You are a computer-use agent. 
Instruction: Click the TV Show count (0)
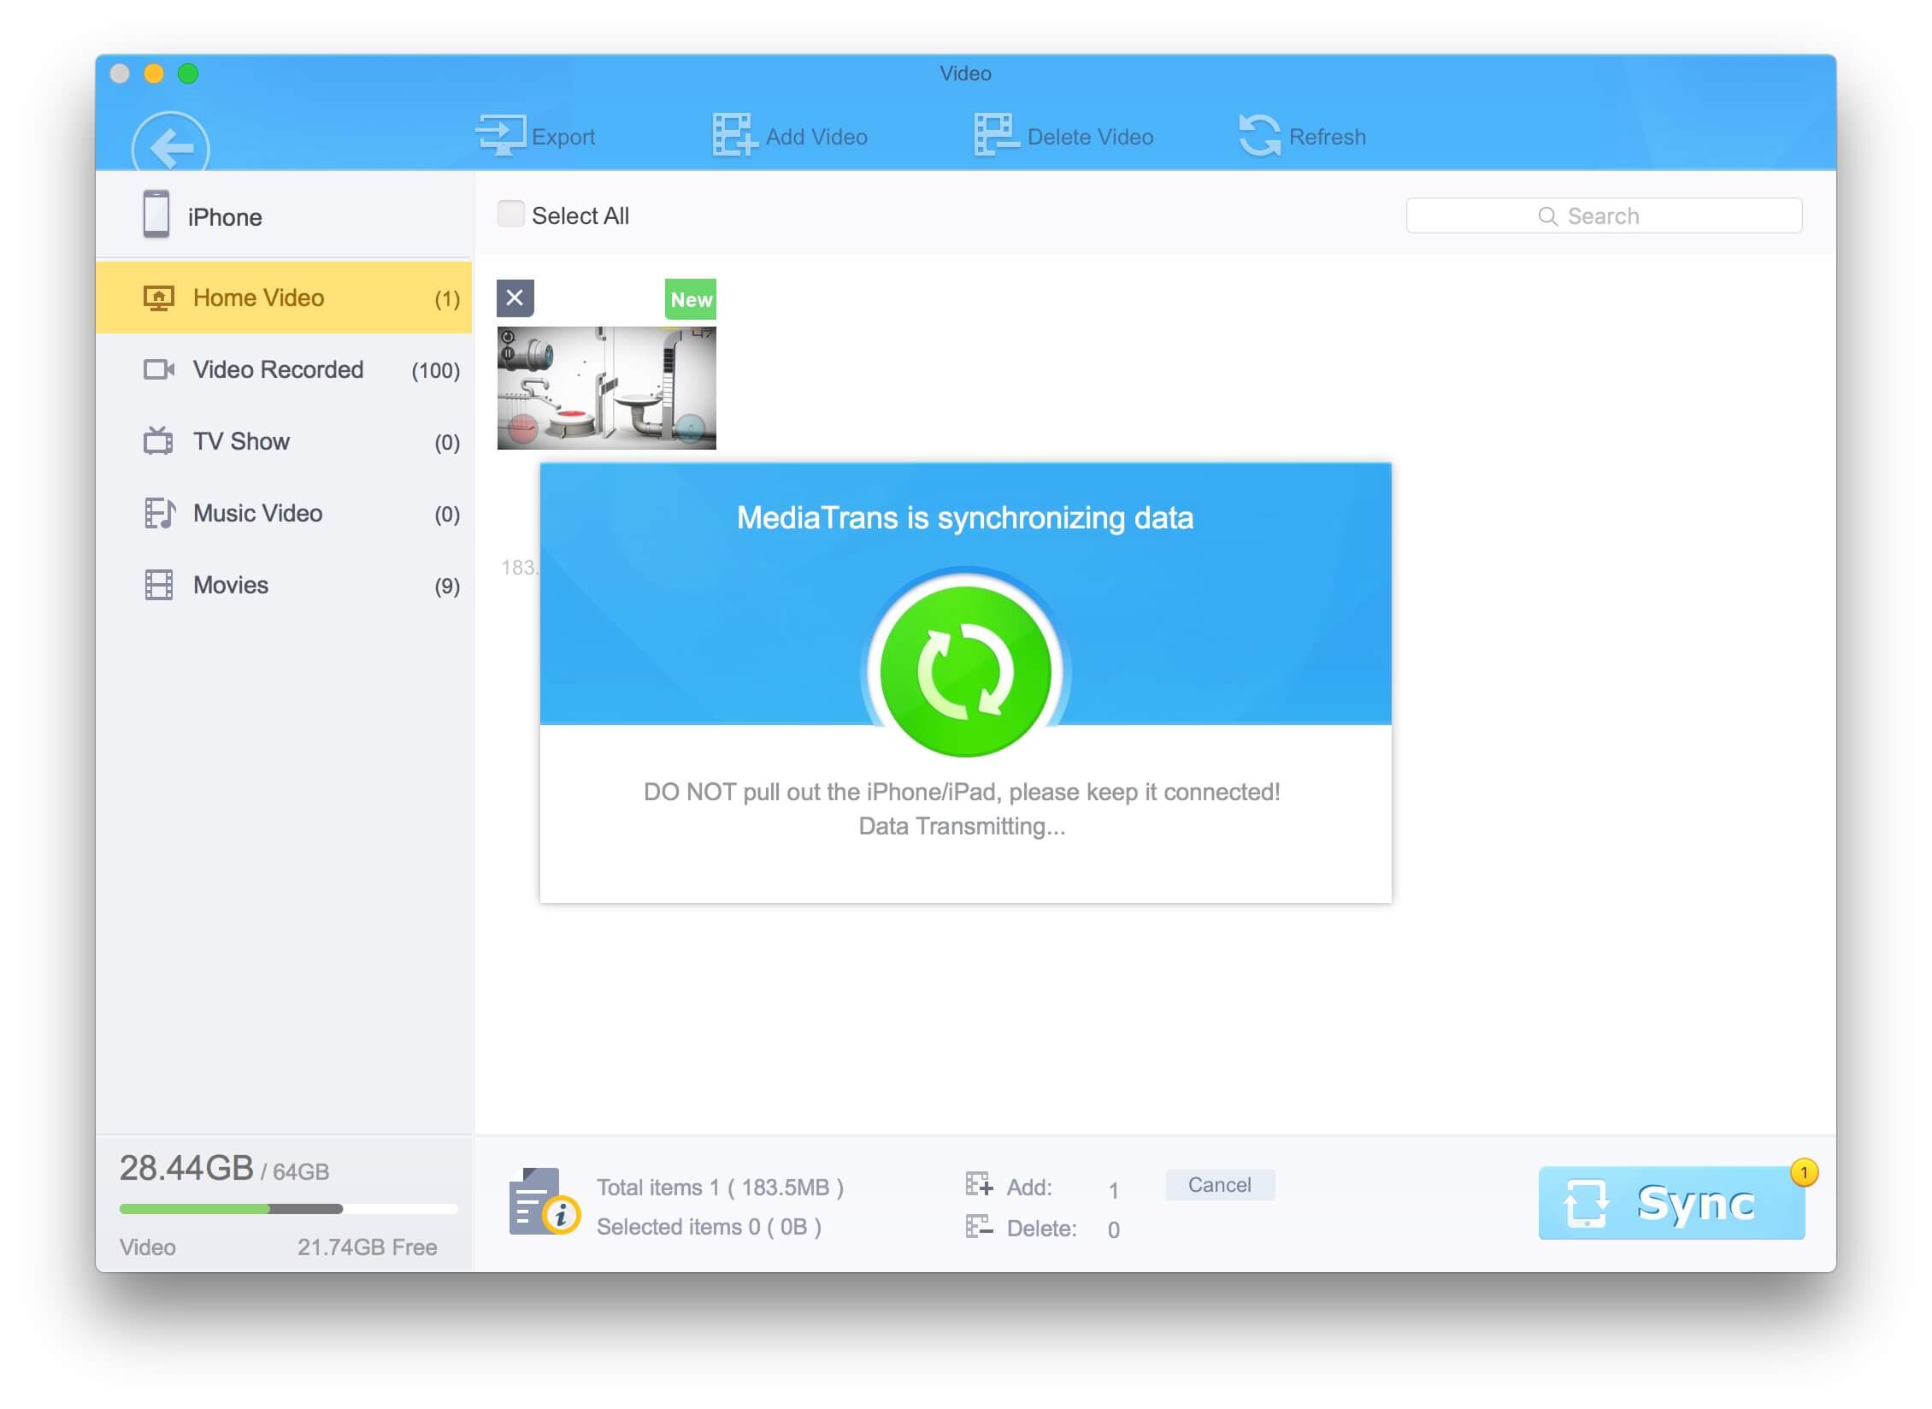click(447, 442)
